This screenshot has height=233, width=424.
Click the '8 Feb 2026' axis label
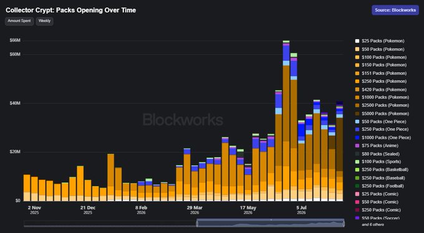tap(141, 210)
